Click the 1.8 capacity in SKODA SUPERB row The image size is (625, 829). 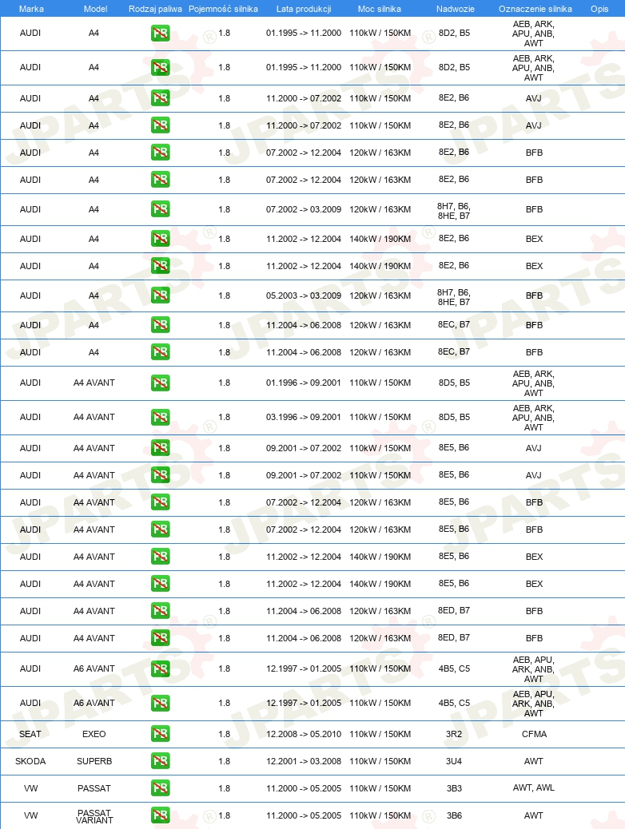(x=225, y=761)
